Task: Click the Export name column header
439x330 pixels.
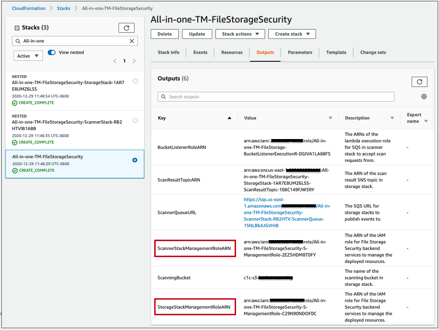Action: (x=414, y=118)
